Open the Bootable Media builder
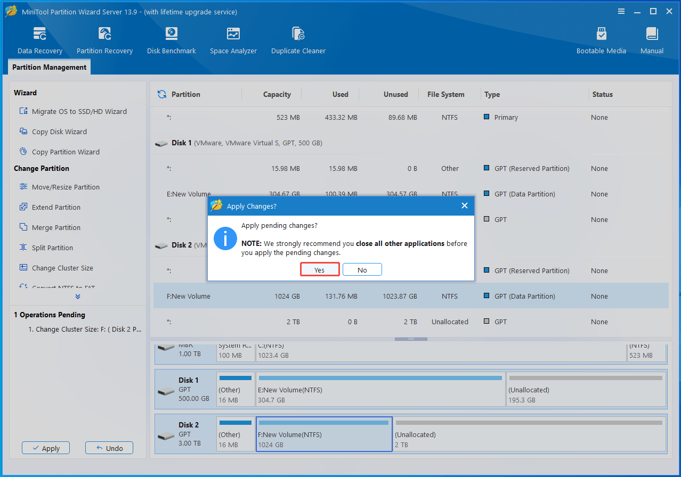Screen dimensions: 681x477 [x=601, y=41]
